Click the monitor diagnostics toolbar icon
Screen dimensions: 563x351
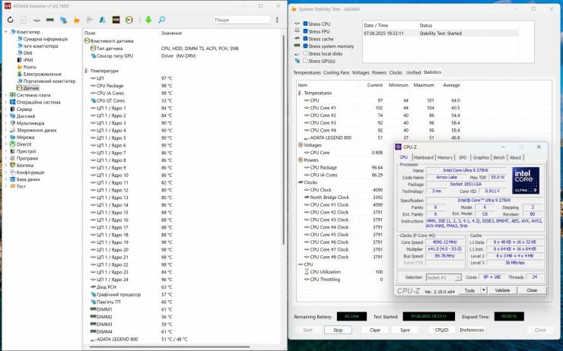pos(90,20)
